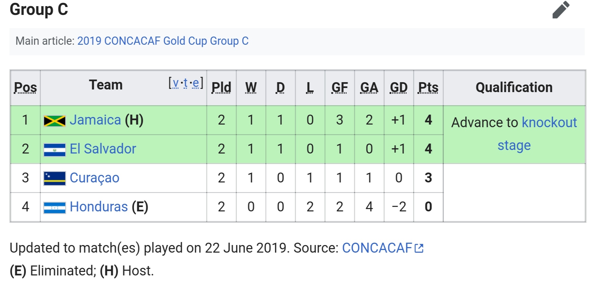Open the Honduras team link
Image resolution: width=594 pixels, height=288 pixels.
(x=99, y=207)
